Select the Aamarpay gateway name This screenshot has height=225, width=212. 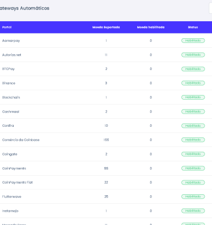(11, 41)
